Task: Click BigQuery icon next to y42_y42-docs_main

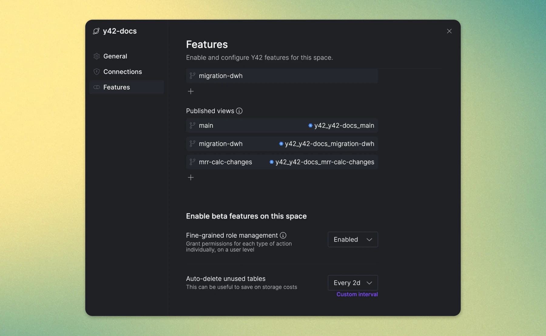Action: [x=310, y=125]
